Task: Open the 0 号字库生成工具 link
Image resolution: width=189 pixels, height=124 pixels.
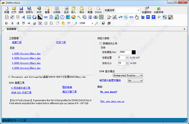Action: 20,88
